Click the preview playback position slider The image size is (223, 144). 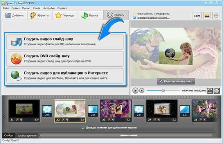point(163,91)
